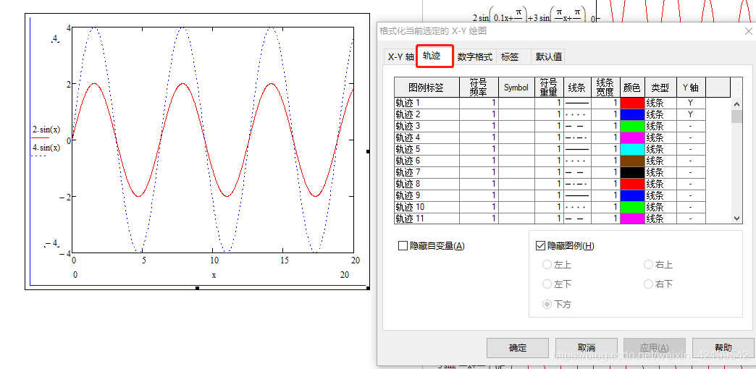
Task: Click the trace list scrollbar thumb
Action: [736, 116]
